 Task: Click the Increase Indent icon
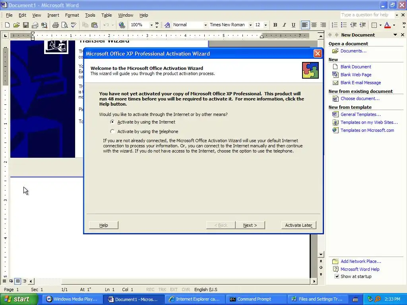(362, 25)
